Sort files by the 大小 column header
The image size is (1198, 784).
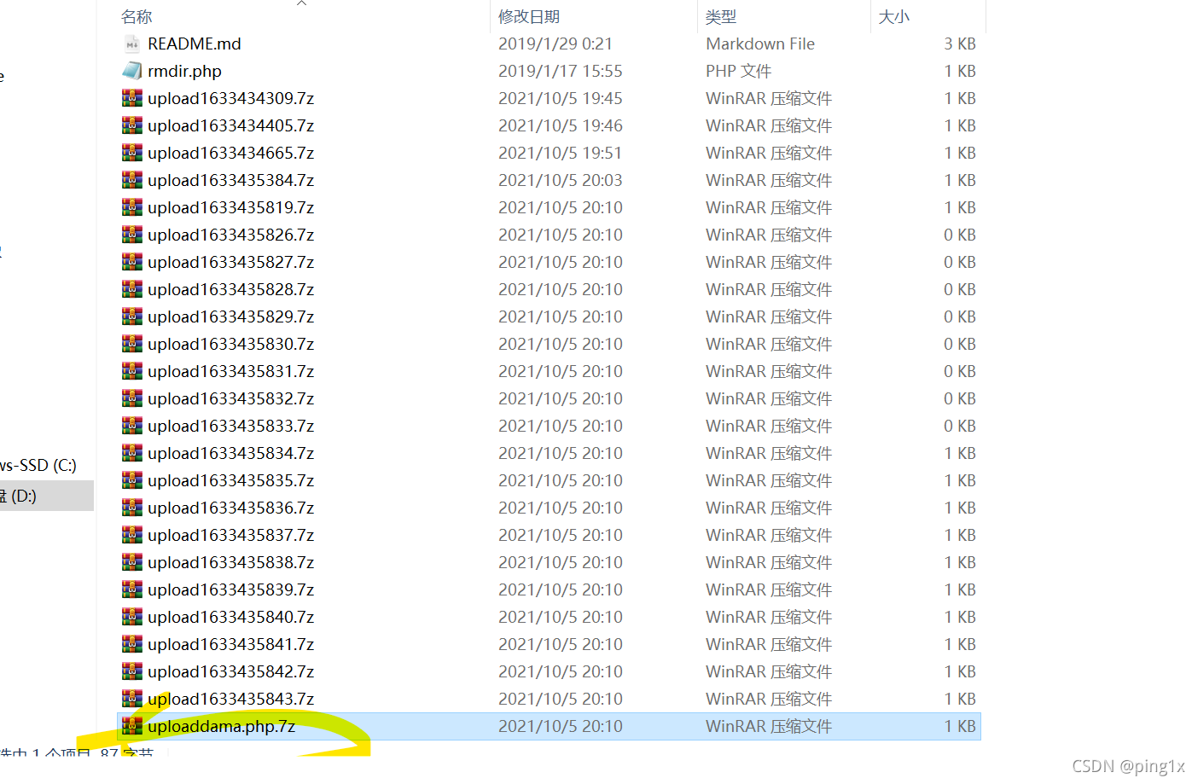point(893,15)
